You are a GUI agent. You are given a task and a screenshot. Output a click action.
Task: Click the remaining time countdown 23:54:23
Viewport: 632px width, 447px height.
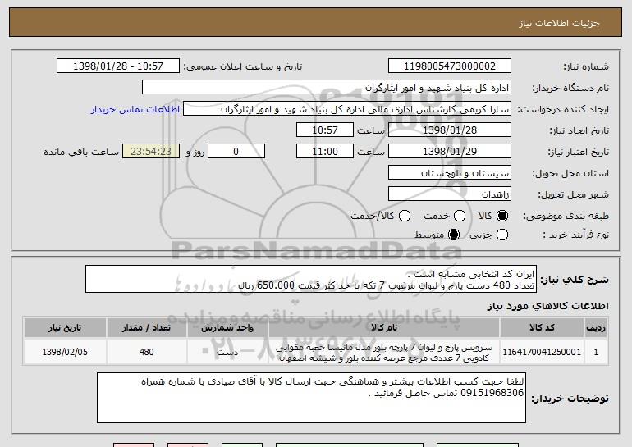coord(151,152)
